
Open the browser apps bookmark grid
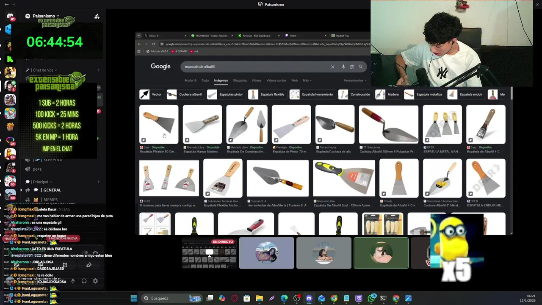138,51
